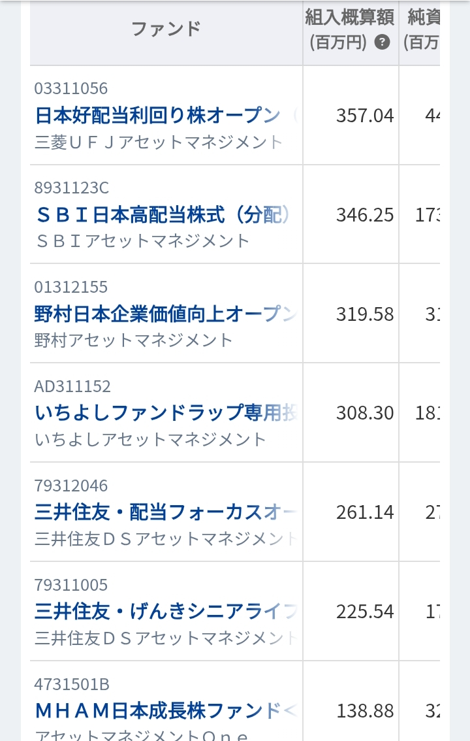The width and height of the screenshot is (470, 741).
Task: Select the 346.25 amount cell
Action: click(365, 215)
